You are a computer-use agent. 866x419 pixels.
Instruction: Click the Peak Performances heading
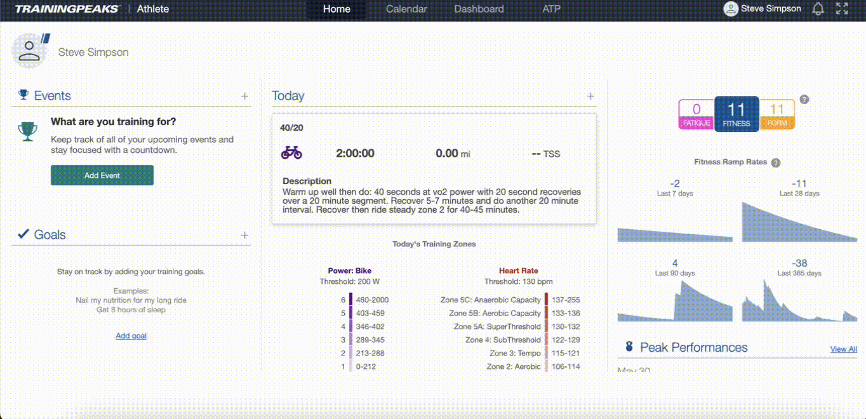tap(694, 347)
